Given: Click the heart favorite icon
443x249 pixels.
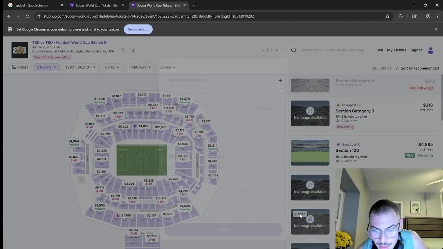Looking at the screenshot, I should (x=123, y=50).
